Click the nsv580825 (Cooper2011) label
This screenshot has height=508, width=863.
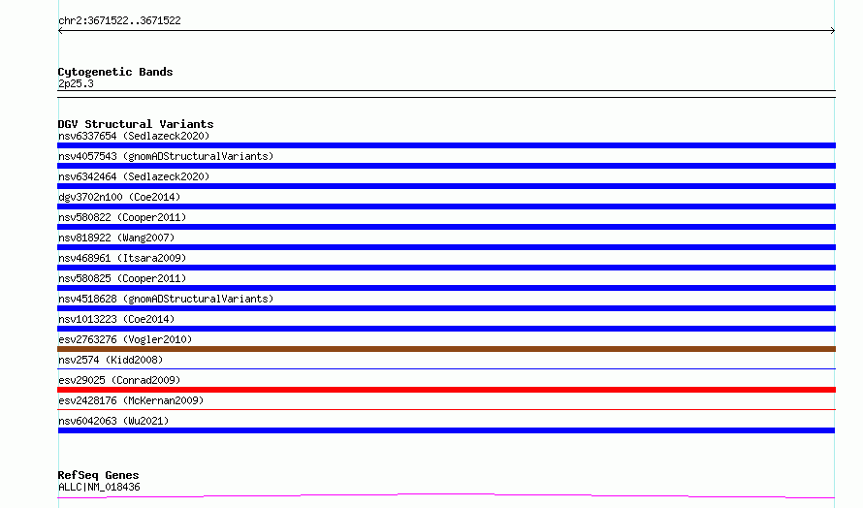click(x=122, y=278)
